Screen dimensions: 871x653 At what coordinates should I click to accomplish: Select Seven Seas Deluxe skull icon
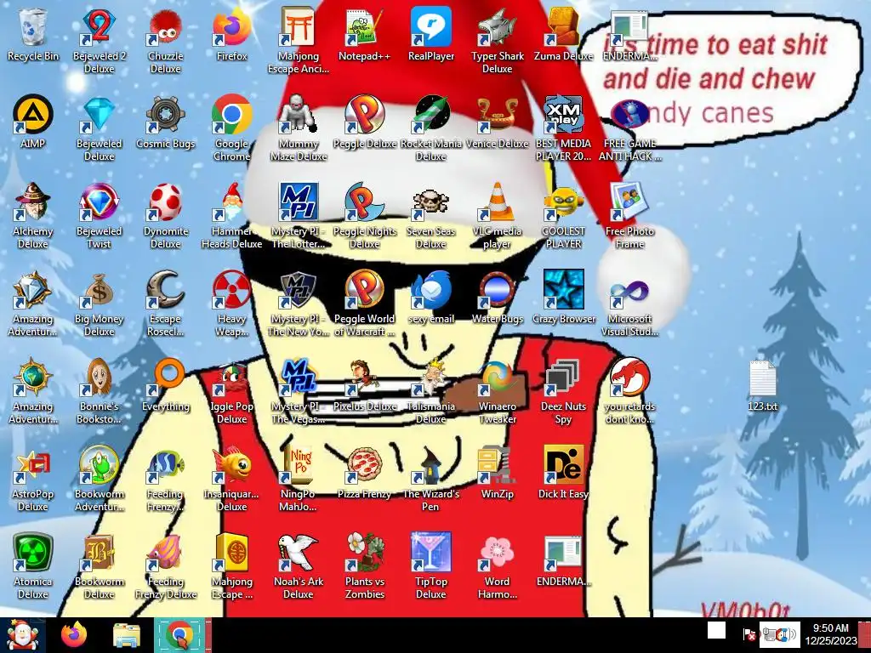pyautogui.click(x=431, y=215)
